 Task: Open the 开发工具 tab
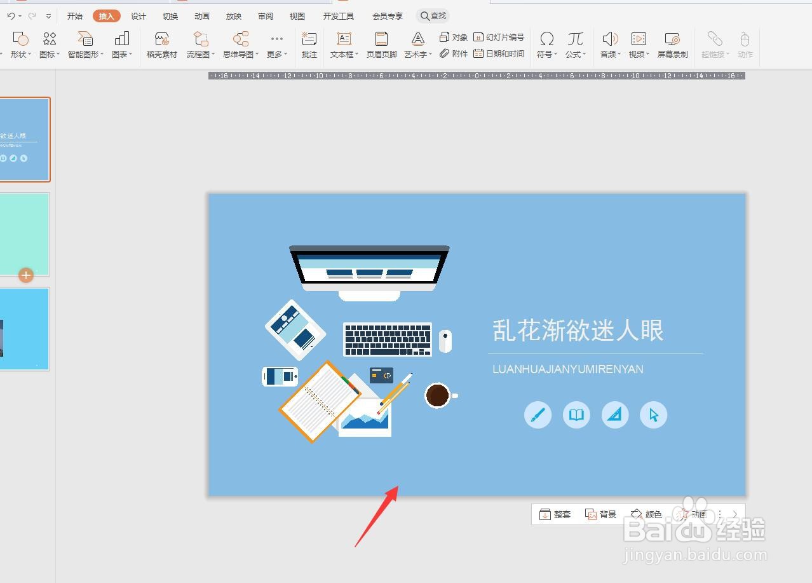click(339, 16)
